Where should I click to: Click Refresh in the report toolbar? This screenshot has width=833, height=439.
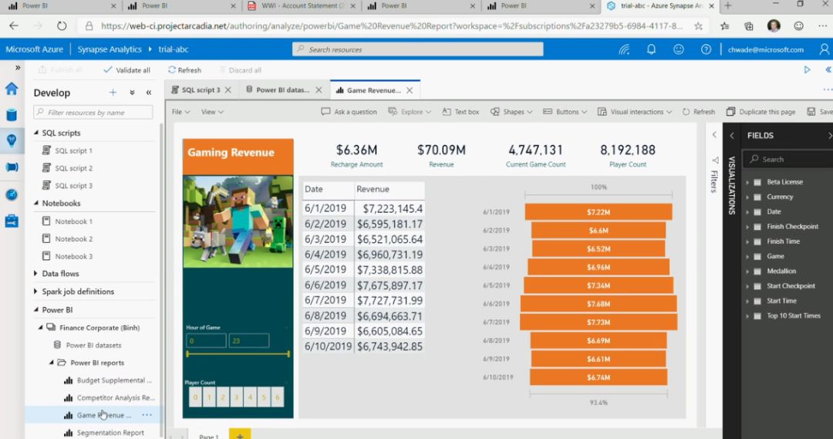pyautogui.click(x=699, y=112)
